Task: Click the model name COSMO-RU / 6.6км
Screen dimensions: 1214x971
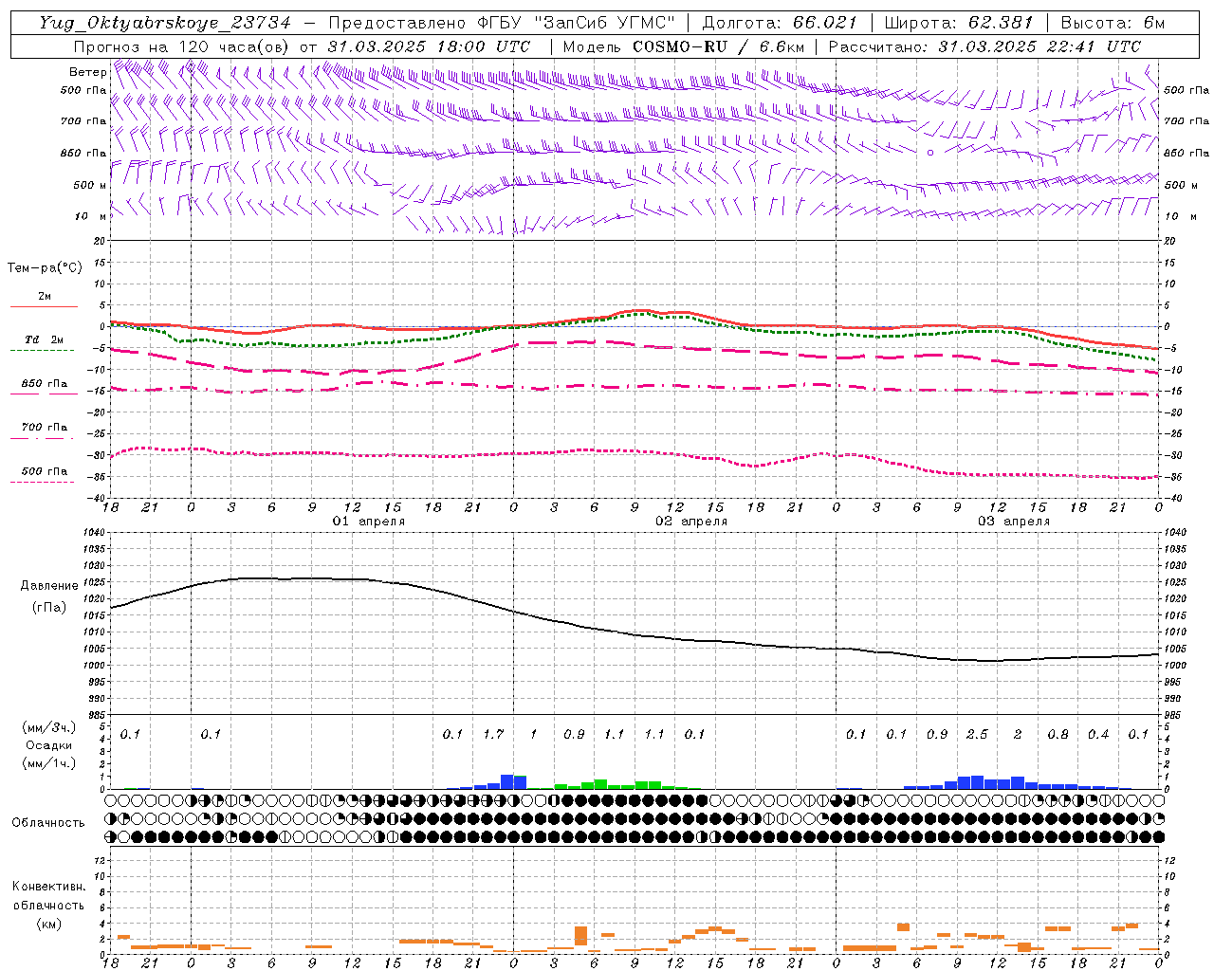Action: [x=718, y=46]
